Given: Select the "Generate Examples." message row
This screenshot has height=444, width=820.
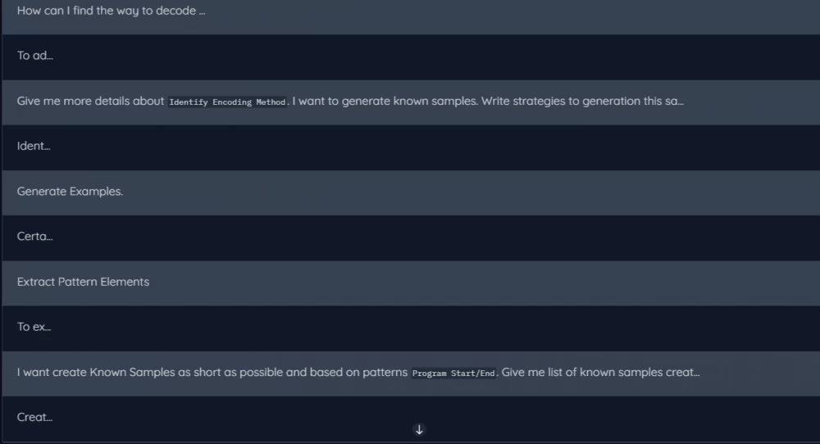Looking at the screenshot, I should pos(70,192).
